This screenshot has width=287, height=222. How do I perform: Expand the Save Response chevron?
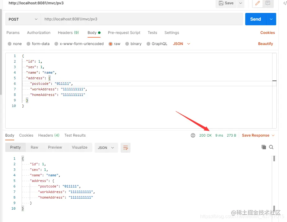(273, 135)
